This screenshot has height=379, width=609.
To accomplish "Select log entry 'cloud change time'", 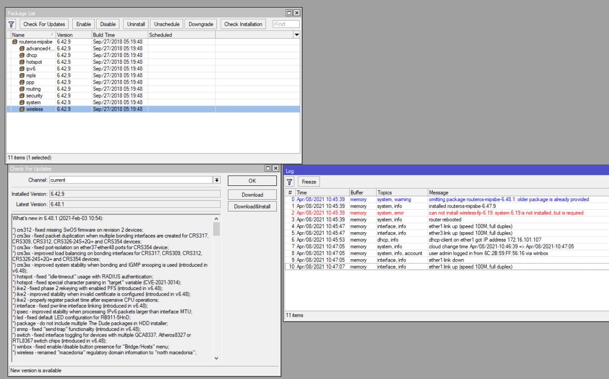I will coord(447,247).
